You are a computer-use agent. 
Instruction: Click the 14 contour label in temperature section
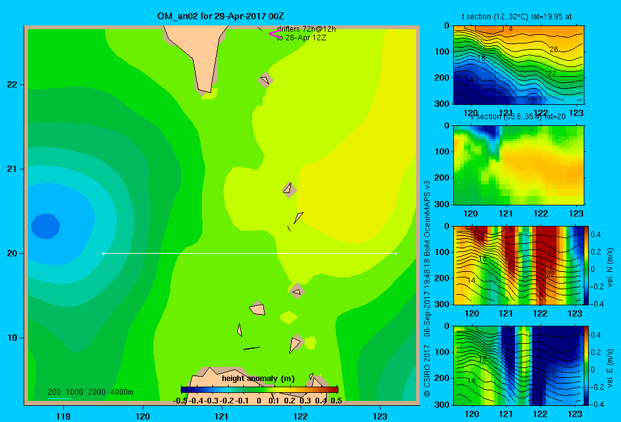point(469,80)
